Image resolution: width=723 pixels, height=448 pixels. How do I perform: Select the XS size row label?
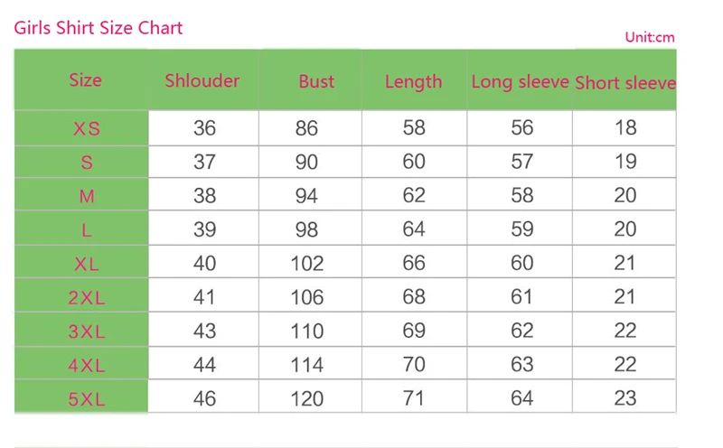87,128
